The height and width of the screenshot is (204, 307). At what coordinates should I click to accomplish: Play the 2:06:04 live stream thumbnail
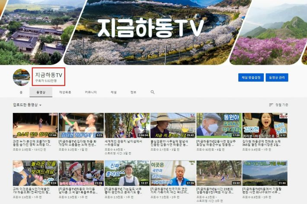tap(127, 126)
